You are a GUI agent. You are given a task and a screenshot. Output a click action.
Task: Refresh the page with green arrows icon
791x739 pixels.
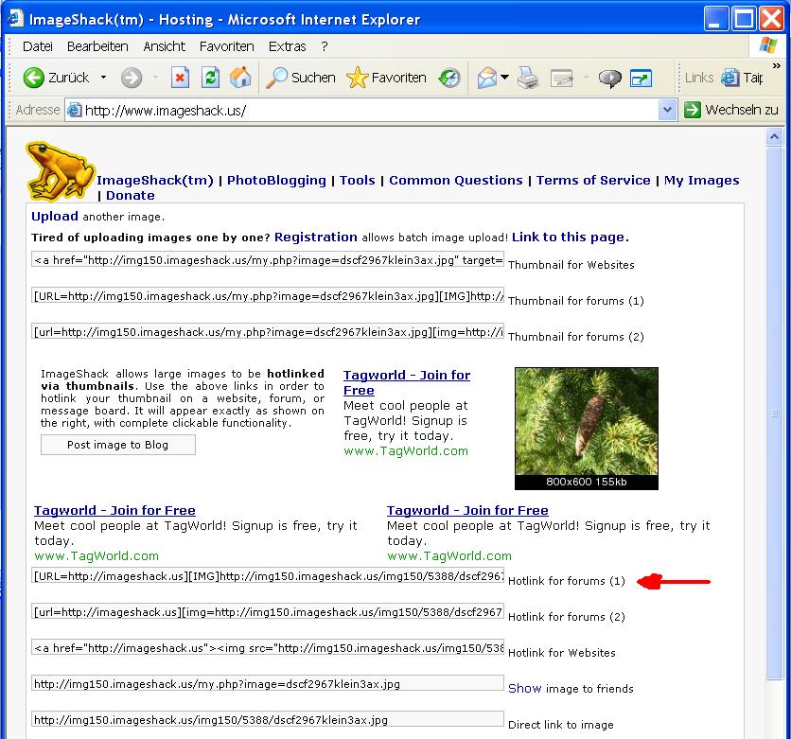tap(210, 78)
